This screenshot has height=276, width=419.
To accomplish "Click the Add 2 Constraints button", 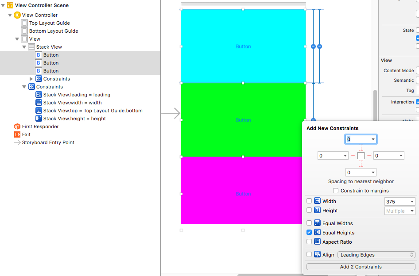I will [361, 267].
